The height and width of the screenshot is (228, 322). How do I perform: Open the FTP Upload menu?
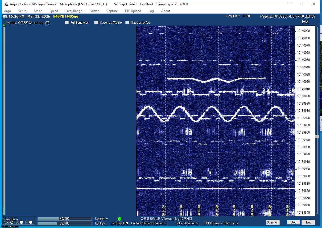click(133, 11)
